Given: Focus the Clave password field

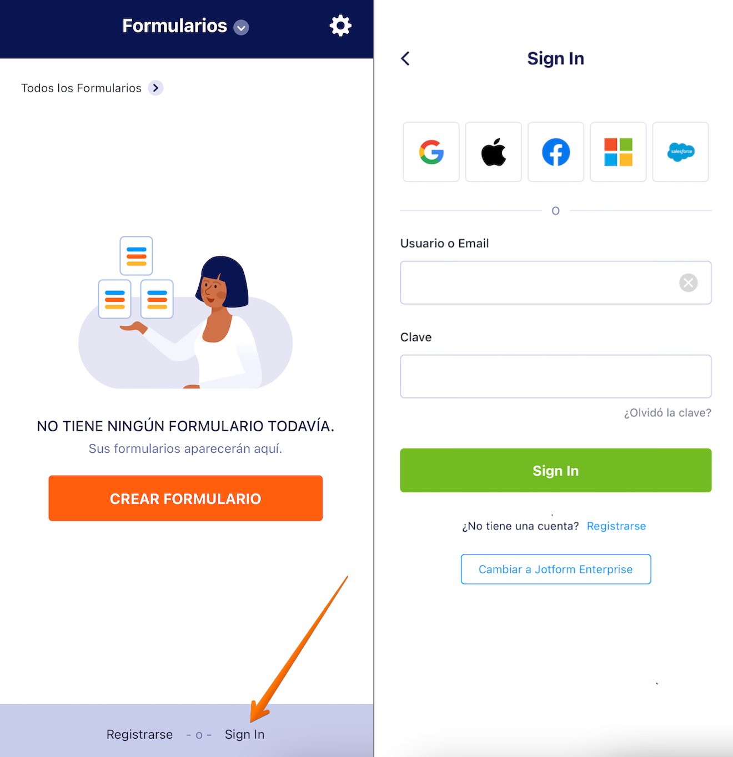Looking at the screenshot, I should (556, 376).
